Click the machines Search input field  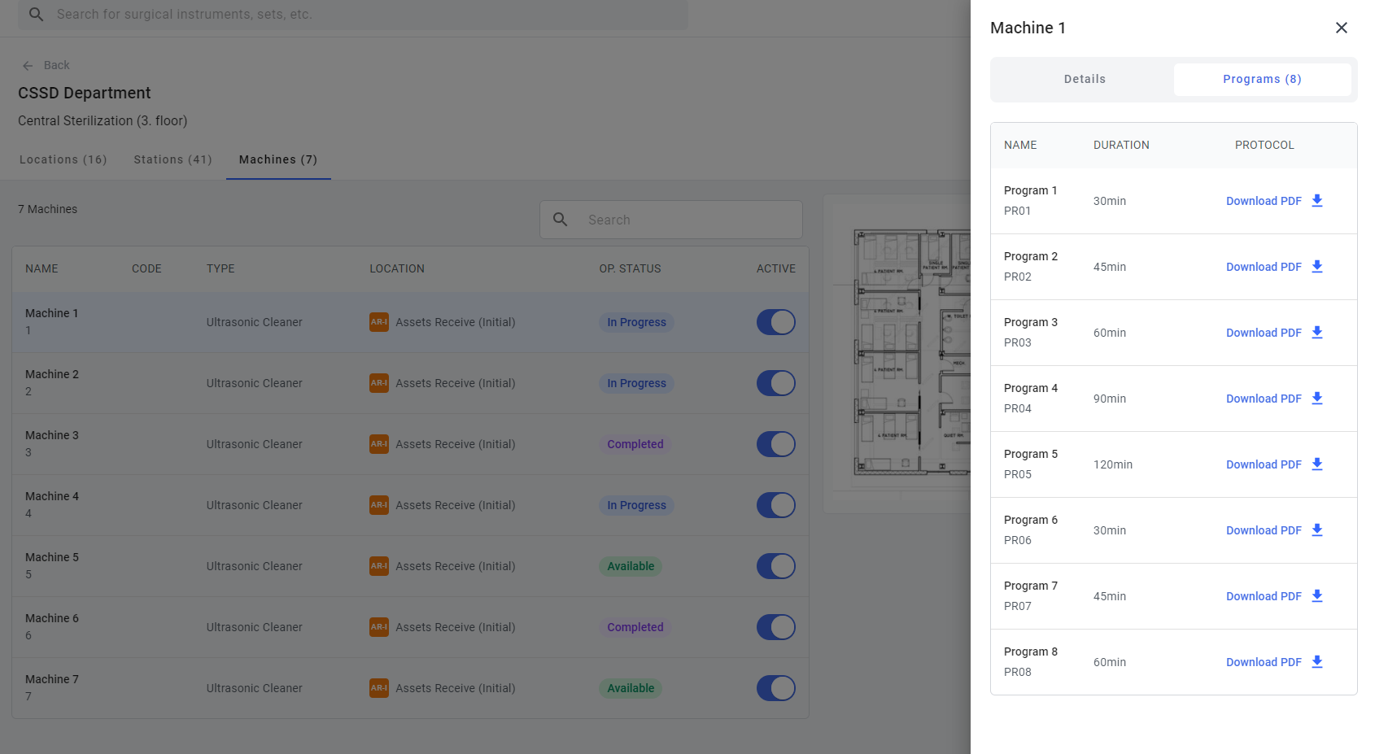click(671, 220)
